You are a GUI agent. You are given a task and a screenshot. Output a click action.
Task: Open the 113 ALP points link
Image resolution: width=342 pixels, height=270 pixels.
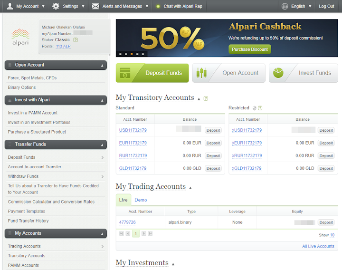point(63,46)
